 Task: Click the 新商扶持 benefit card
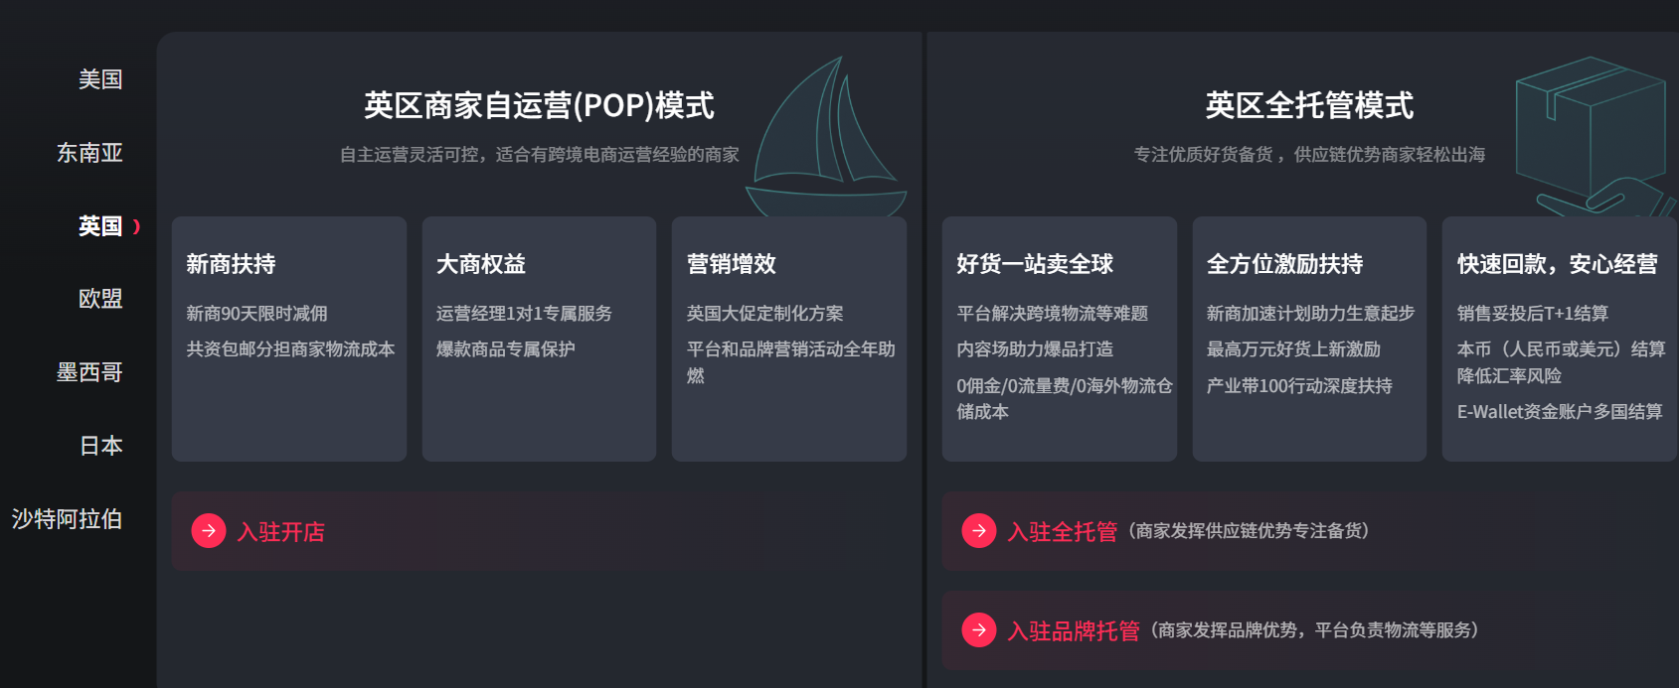(x=289, y=339)
